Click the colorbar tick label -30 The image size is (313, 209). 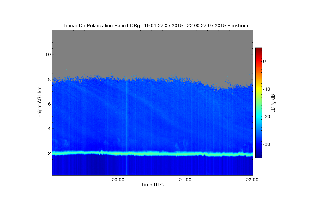tap(266, 144)
